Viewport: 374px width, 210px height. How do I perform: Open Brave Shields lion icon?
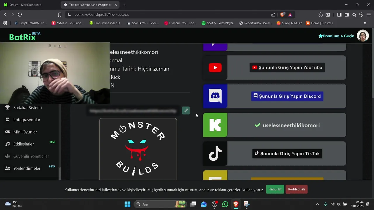282,15
